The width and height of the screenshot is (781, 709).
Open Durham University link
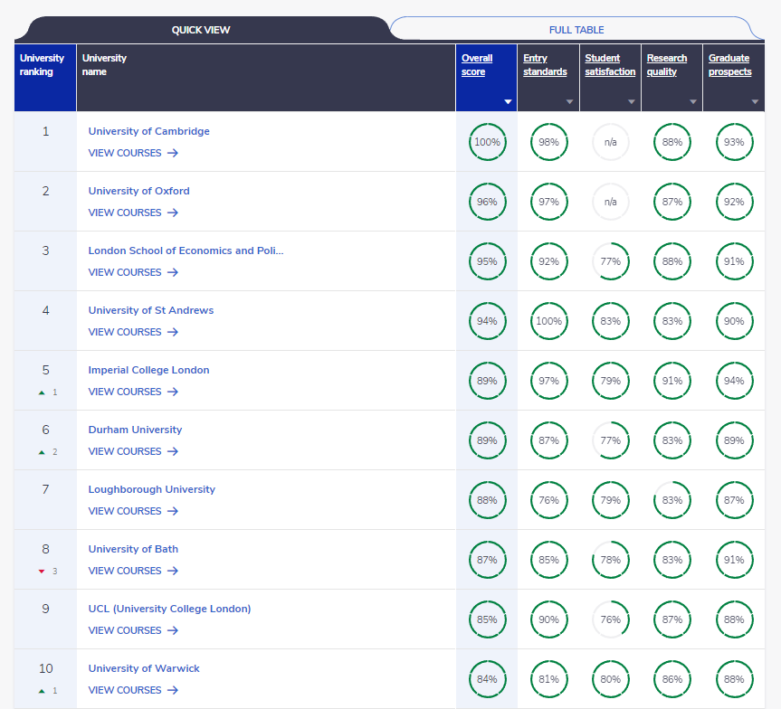[x=135, y=430]
